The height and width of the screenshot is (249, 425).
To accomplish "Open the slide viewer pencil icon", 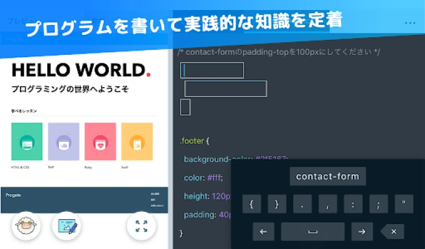I will (x=66, y=226).
